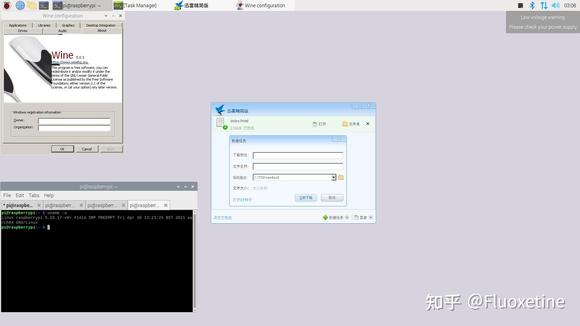Click the green plus 新建任务 icon
This screenshot has height=326, width=580.
coord(325,217)
